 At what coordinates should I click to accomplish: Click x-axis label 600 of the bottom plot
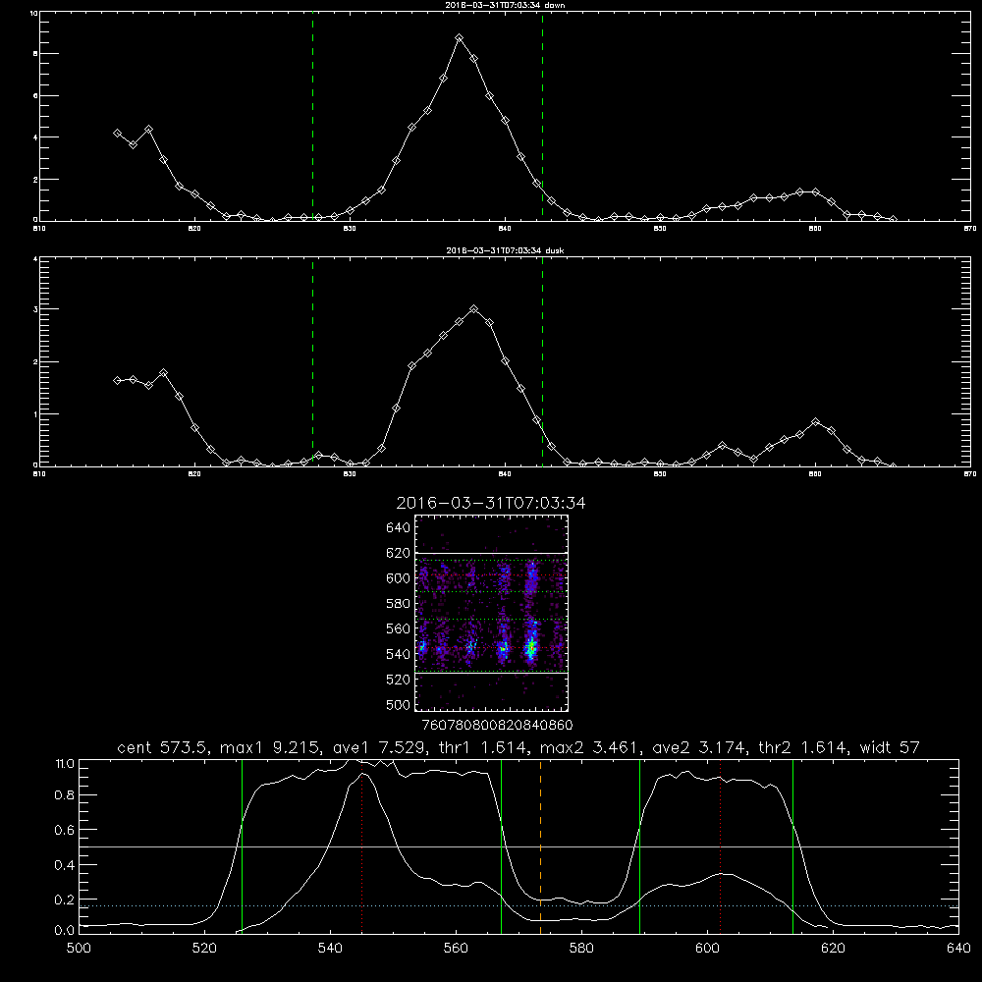(x=708, y=949)
